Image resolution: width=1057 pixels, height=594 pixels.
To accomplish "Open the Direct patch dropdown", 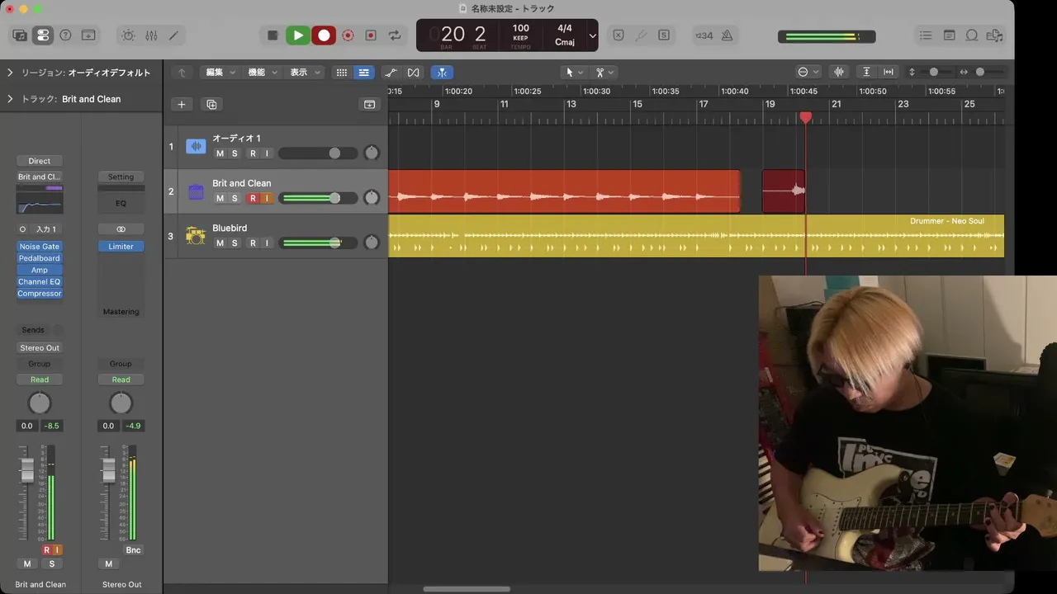I will pyautogui.click(x=40, y=162).
